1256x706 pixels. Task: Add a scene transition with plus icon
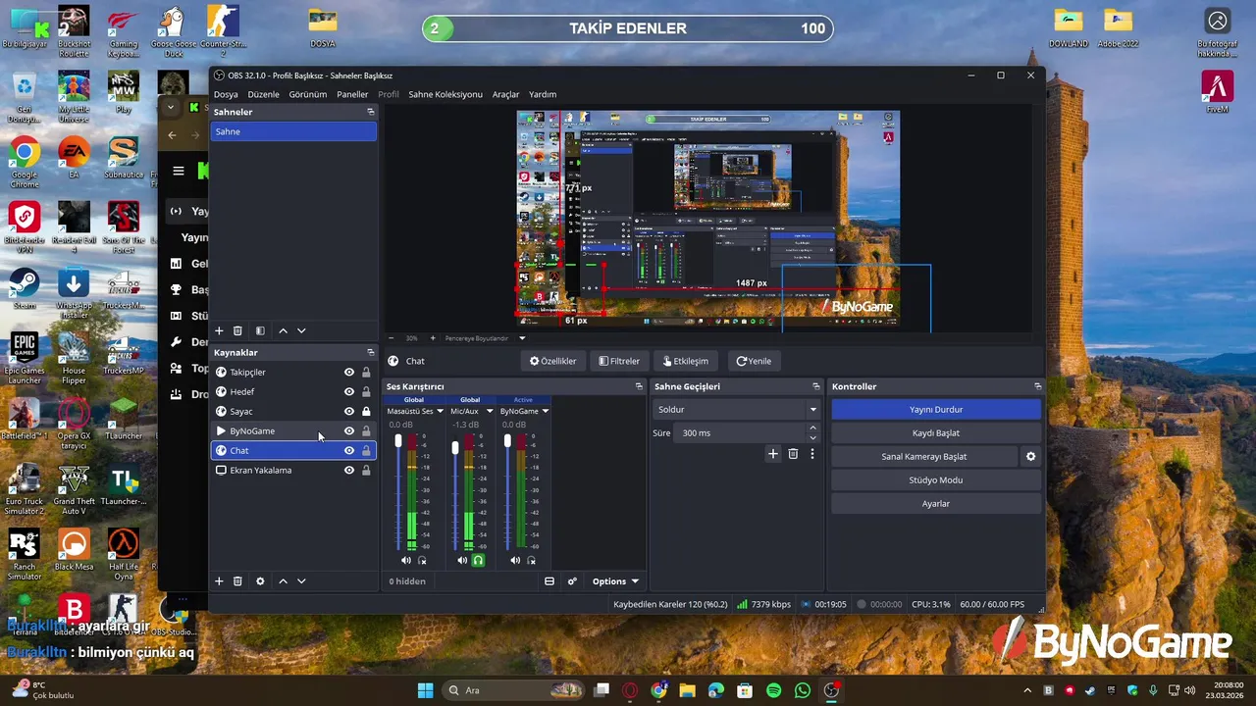point(773,454)
